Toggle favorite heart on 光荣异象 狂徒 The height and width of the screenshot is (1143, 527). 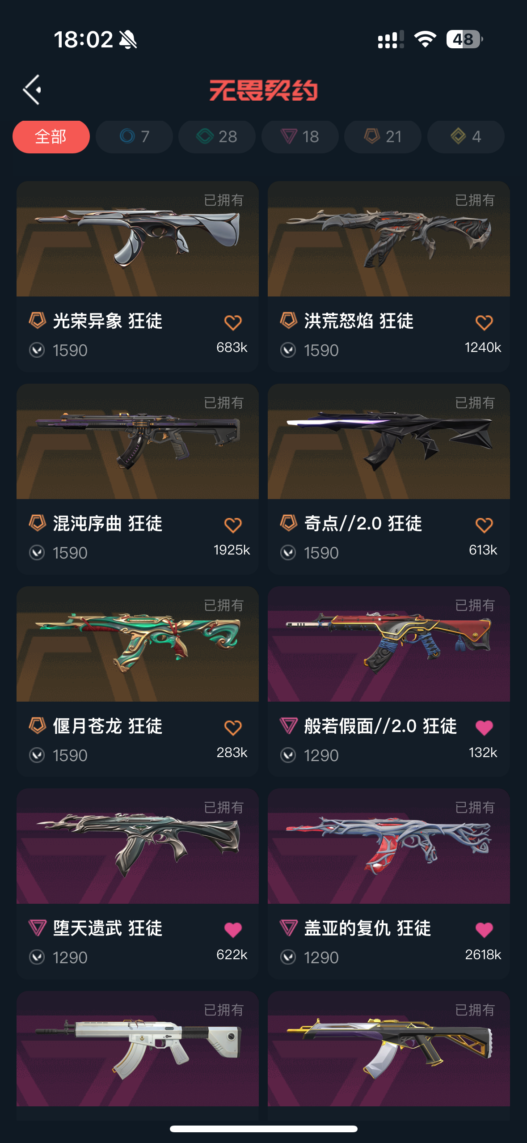click(x=233, y=322)
